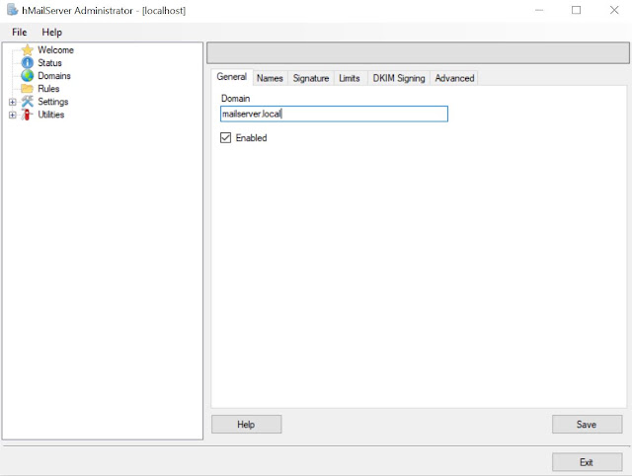Click the Exit button
Image resolution: width=632 pixels, height=476 pixels.
click(x=587, y=462)
